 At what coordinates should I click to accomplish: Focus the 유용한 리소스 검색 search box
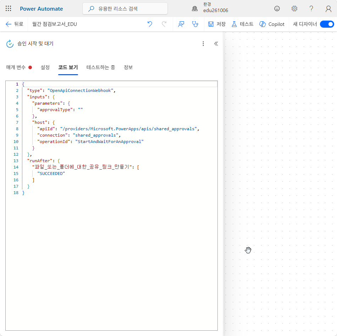coord(125,9)
